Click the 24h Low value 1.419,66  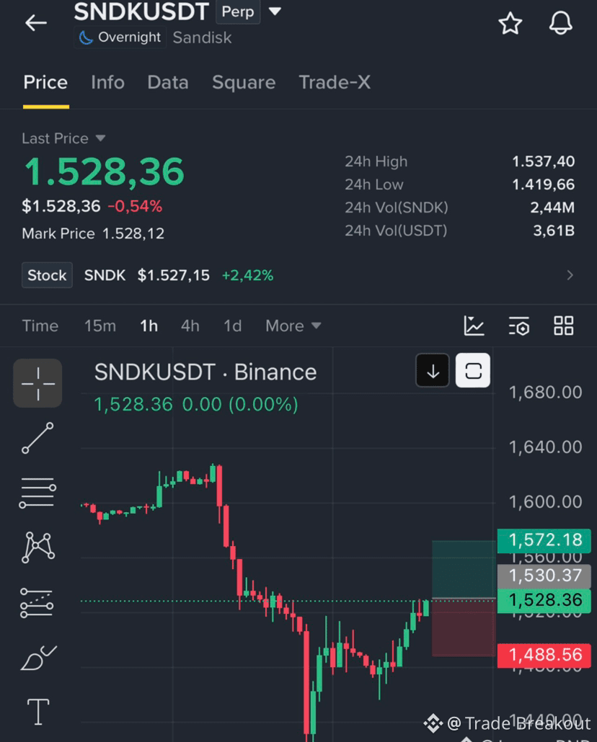(543, 184)
